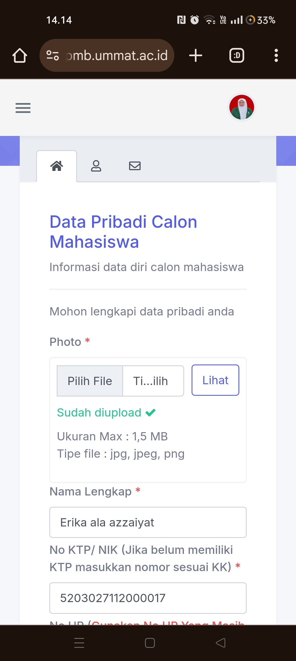
Task: Open site settings icon in address bar
Action: 53,55
